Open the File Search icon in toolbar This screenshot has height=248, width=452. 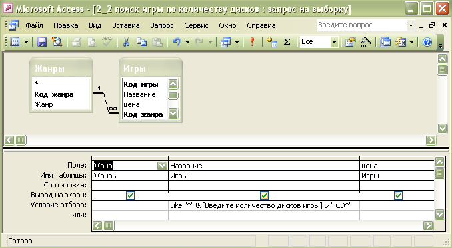[x=57, y=42]
